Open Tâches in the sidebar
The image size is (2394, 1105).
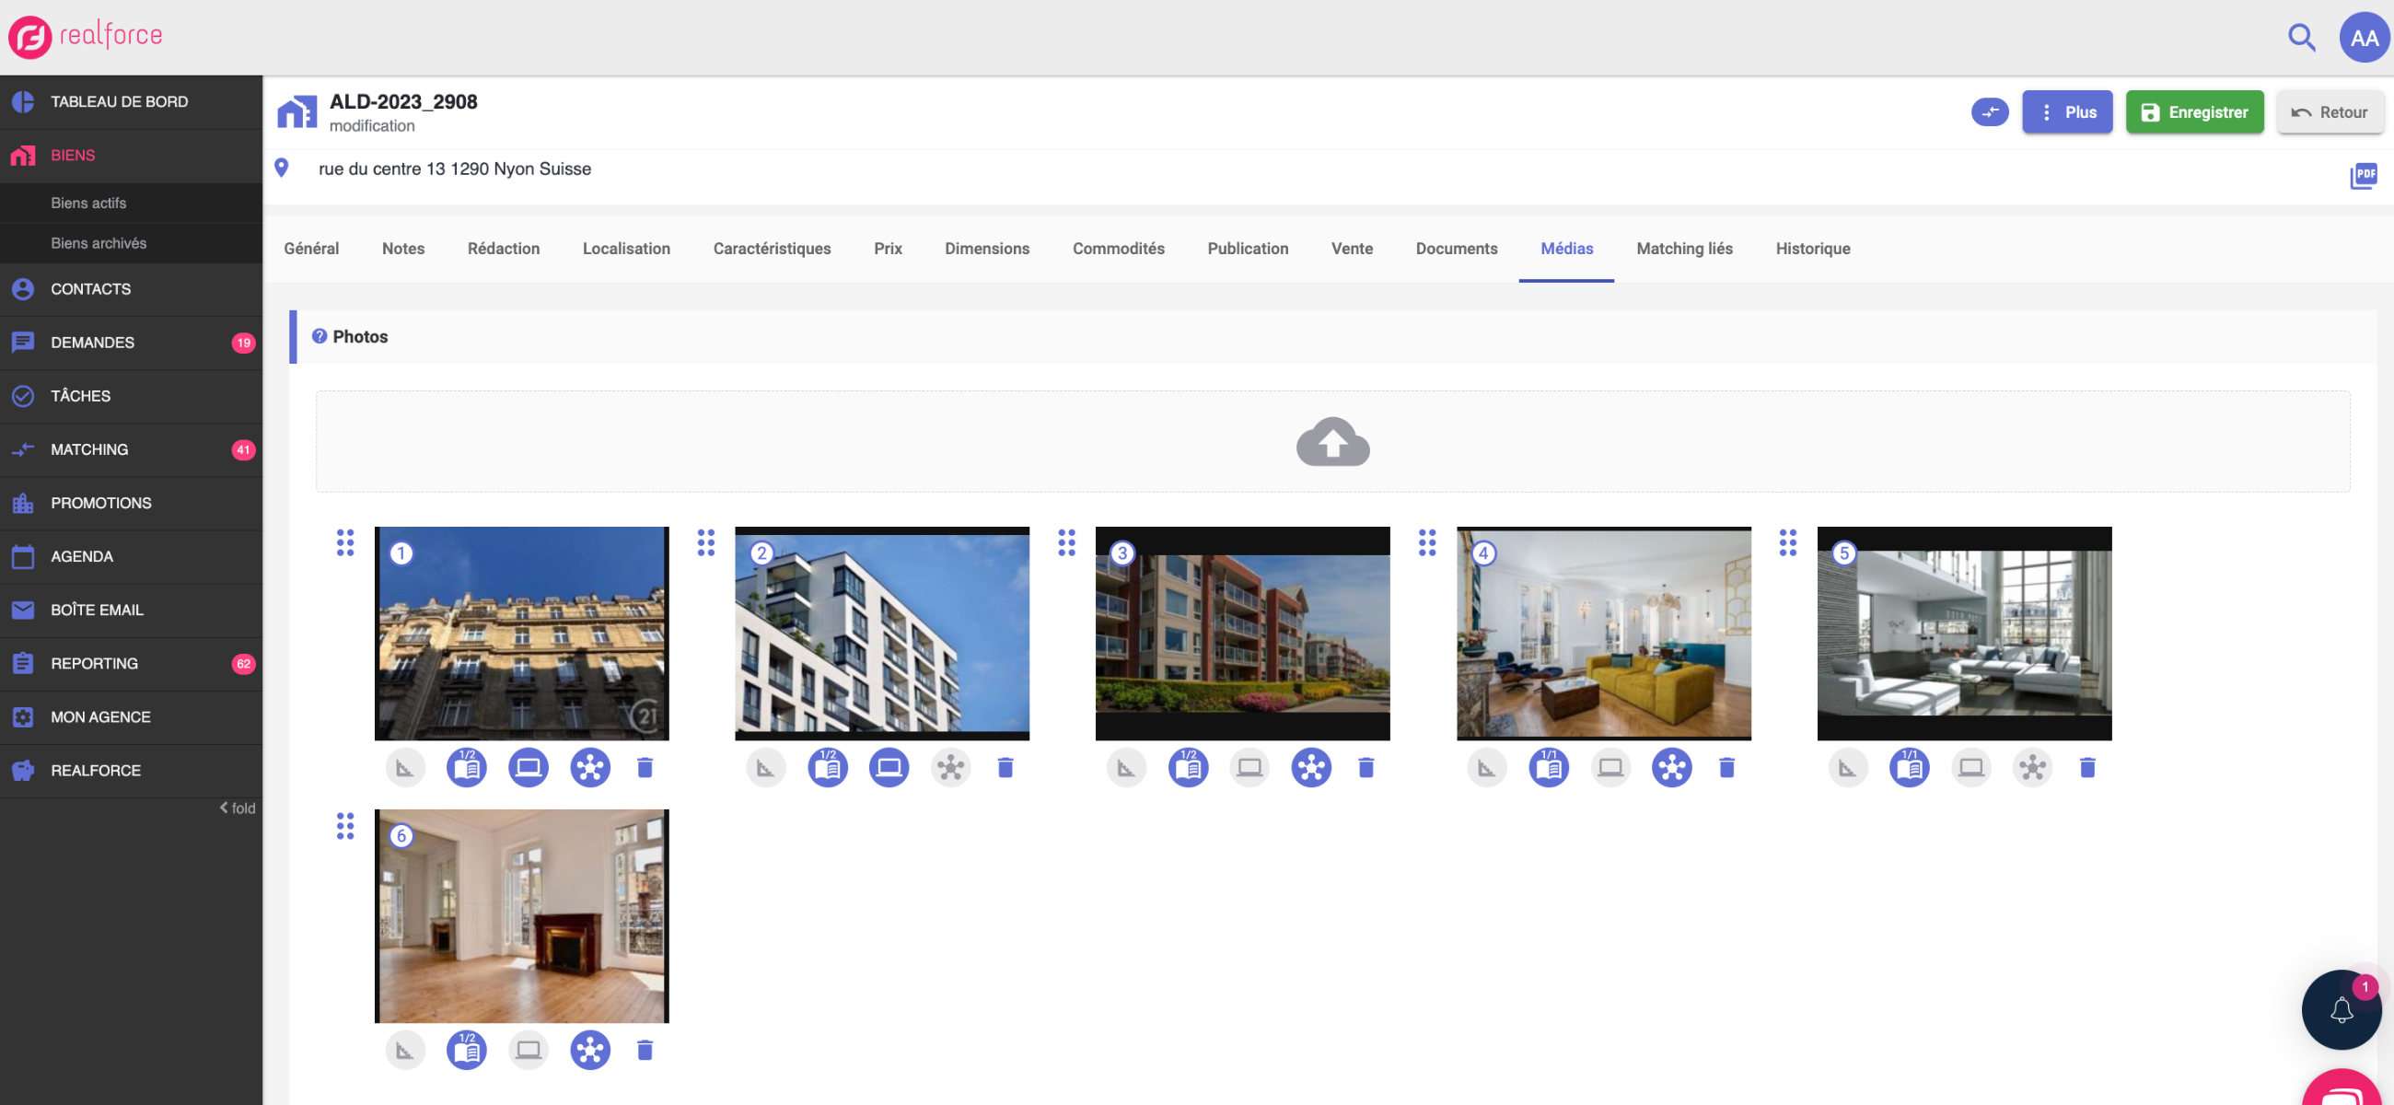(x=131, y=396)
